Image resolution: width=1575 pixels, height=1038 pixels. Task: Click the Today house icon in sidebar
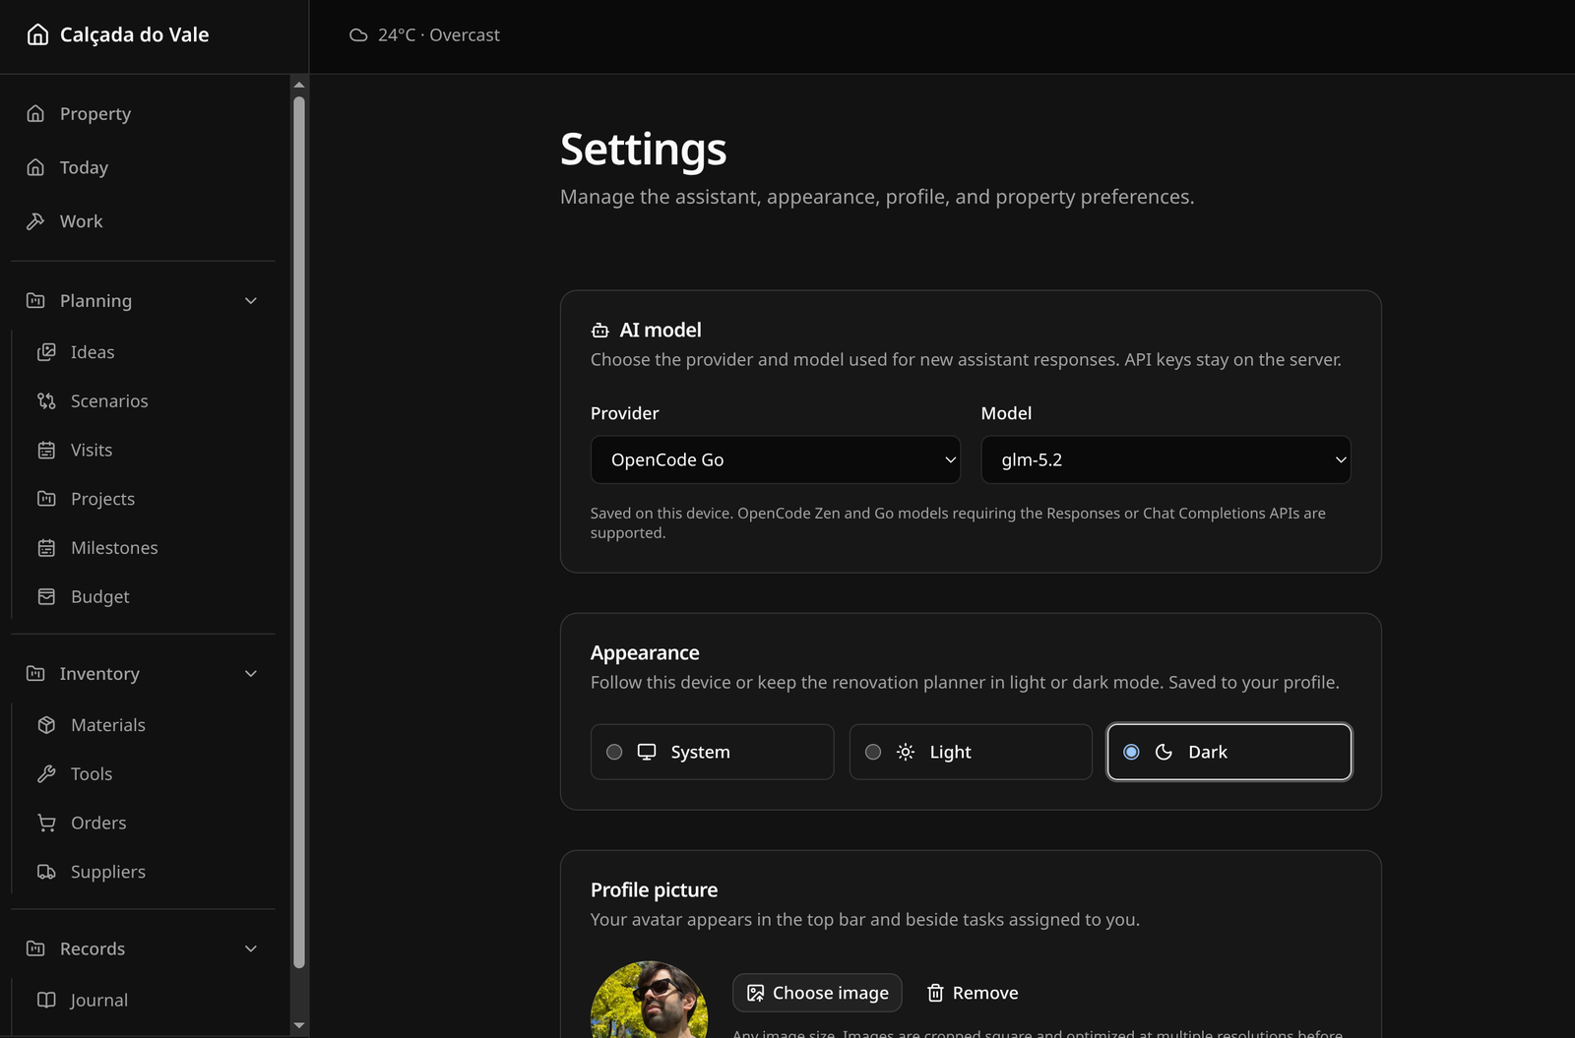point(35,167)
